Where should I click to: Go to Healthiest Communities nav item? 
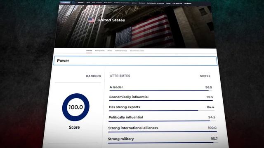tap(122, 3)
